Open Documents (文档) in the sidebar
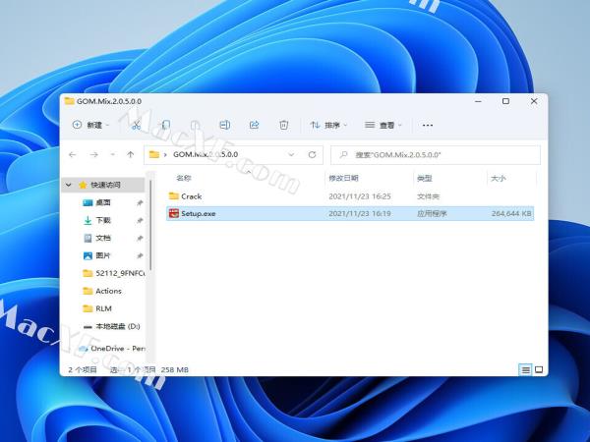Image resolution: width=590 pixels, height=442 pixels. pyautogui.click(x=102, y=238)
